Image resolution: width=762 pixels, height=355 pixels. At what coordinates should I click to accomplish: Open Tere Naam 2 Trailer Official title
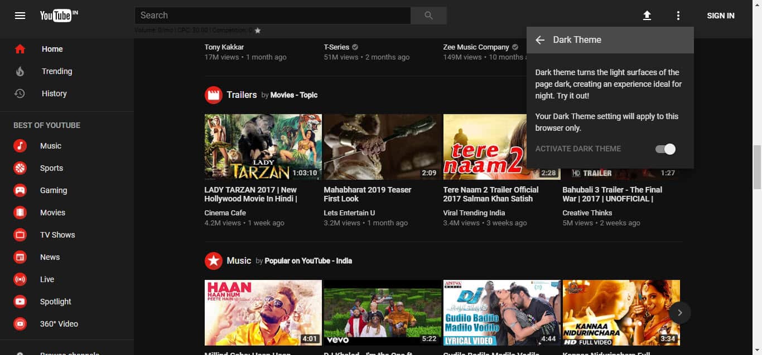(491, 194)
